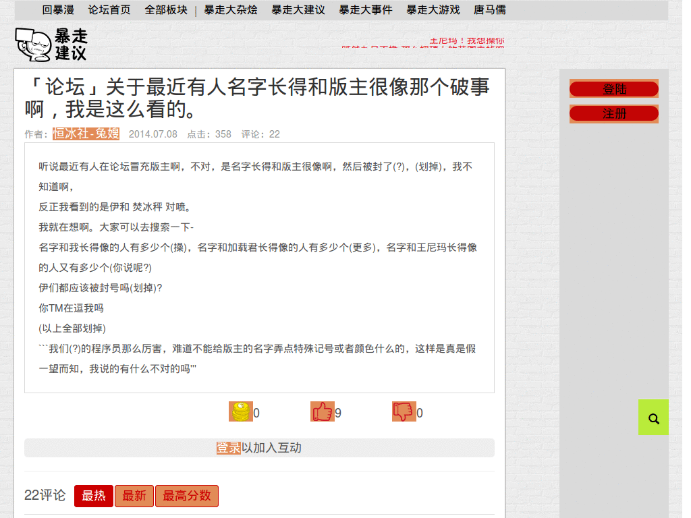Click the 暴走建议 cartoon face logo
The height and width of the screenshot is (518, 691).
tap(51, 45)
